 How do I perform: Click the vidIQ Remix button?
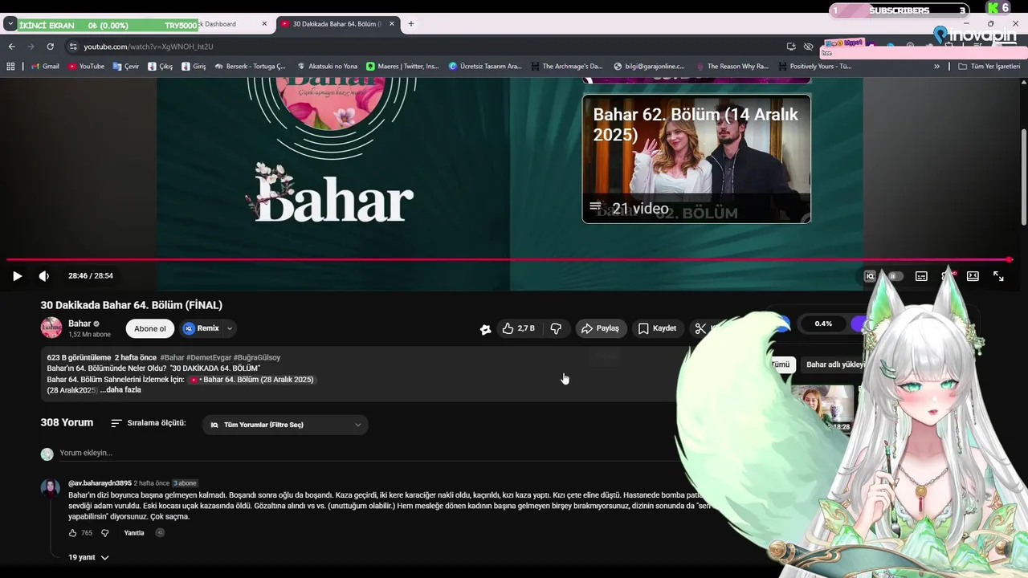[201, 328]
